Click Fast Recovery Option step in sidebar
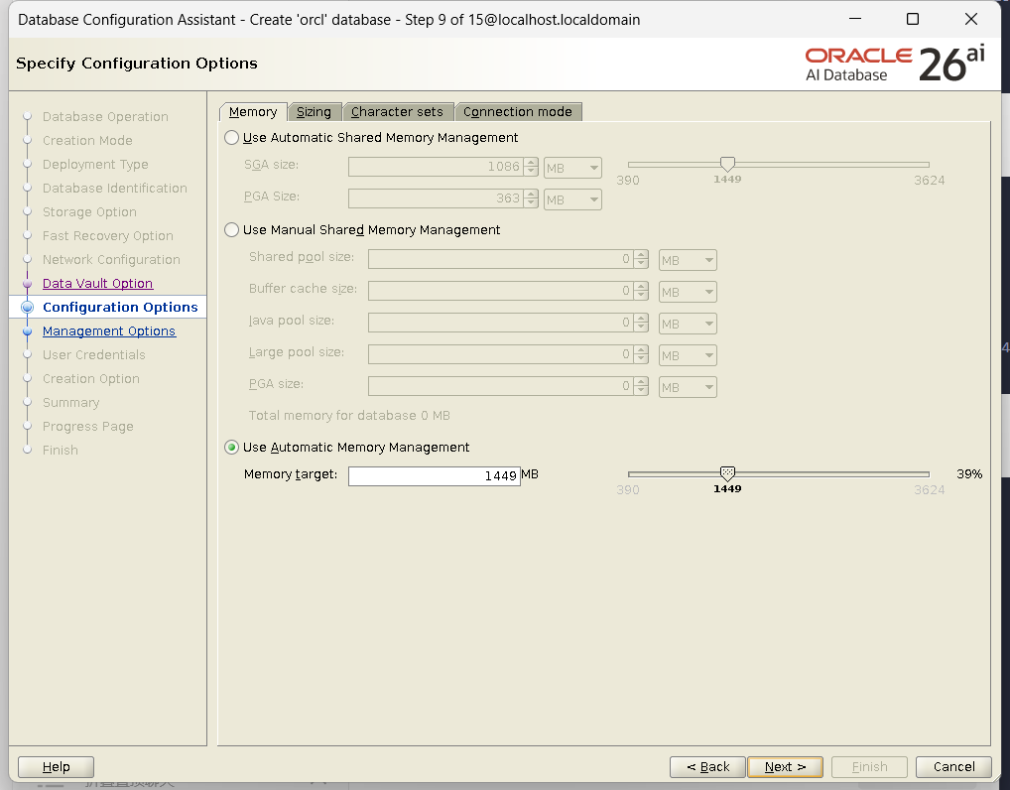Screen dimensions: 1010x790 click(107, 236)
